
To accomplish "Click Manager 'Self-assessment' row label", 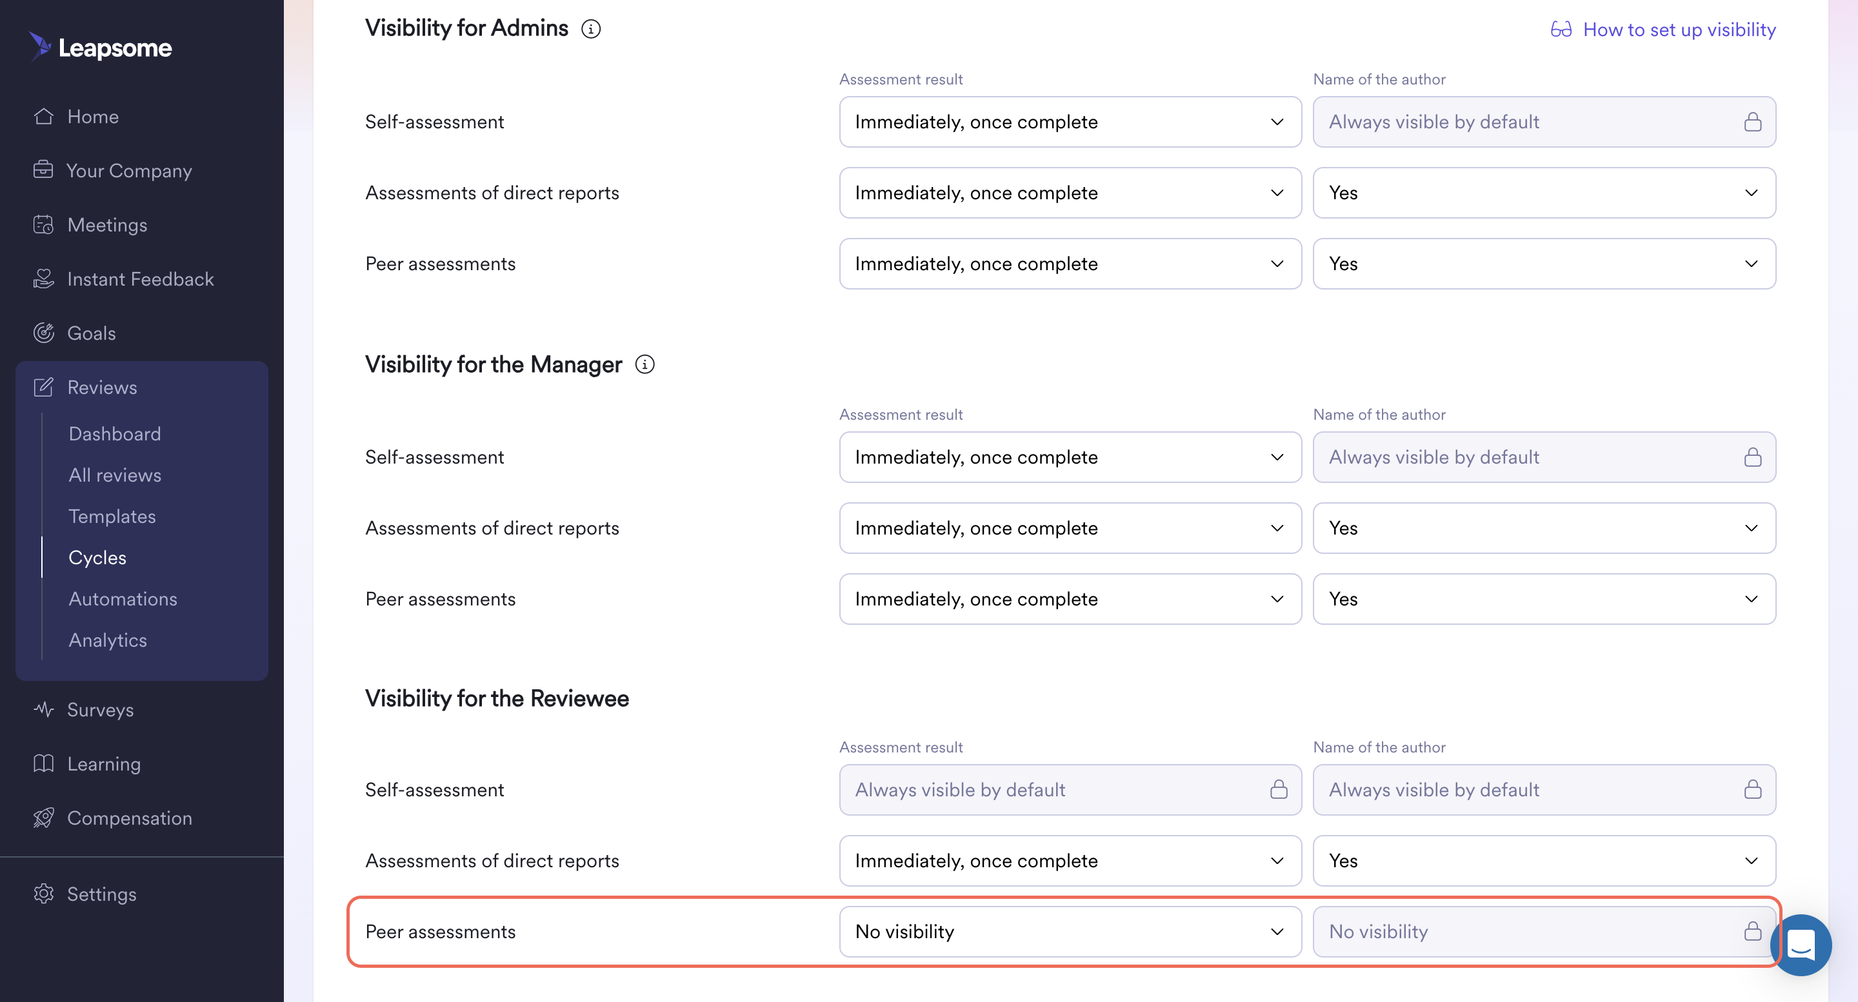I will pyautogui.click(x=434, y=457).
